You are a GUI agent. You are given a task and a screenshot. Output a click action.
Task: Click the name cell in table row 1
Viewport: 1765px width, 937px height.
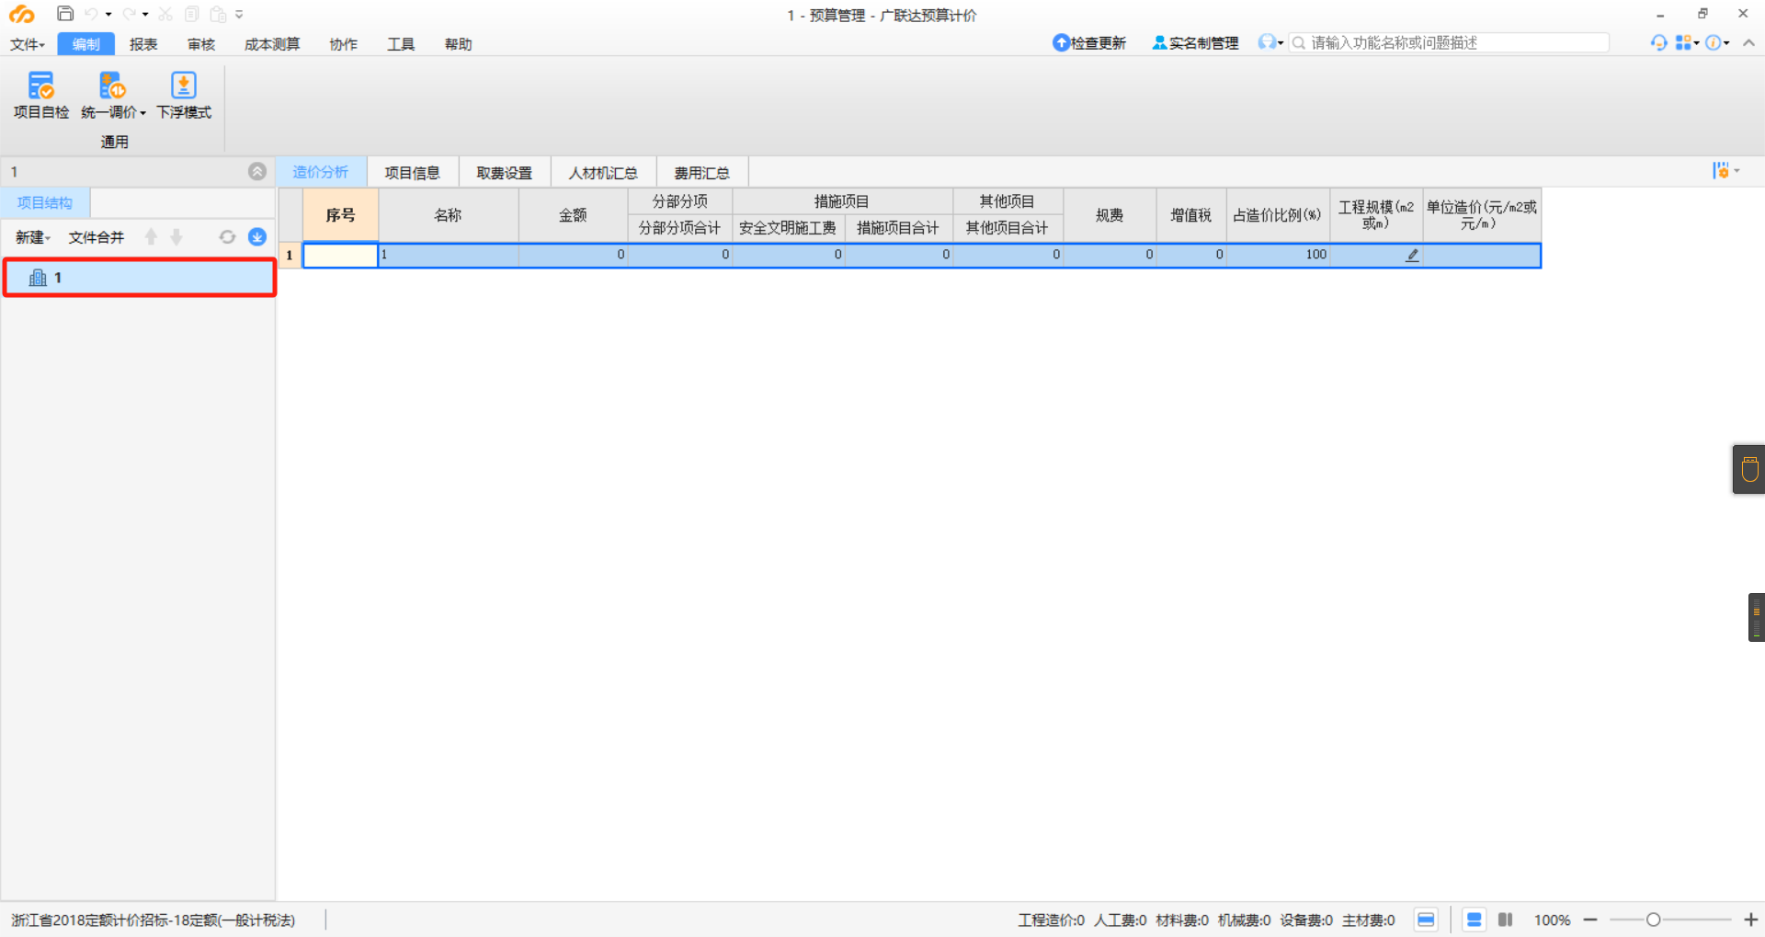click(x=448, y=255)
